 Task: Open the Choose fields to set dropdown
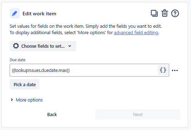43,46
